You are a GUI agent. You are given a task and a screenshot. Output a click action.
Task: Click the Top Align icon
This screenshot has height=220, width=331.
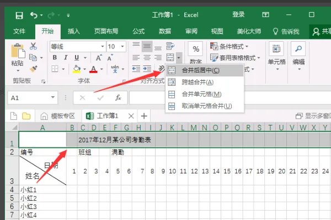[136, 45]
